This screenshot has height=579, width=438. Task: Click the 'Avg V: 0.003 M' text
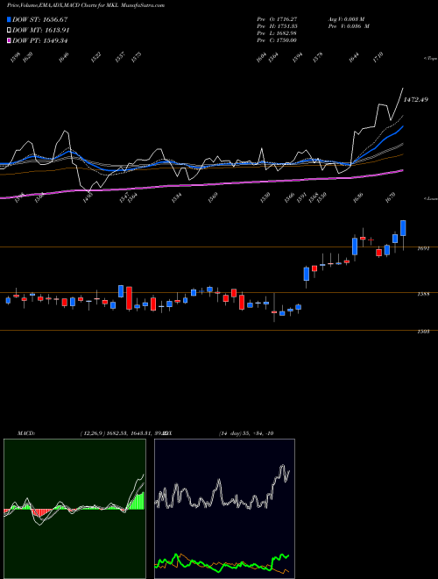(347, 19)
